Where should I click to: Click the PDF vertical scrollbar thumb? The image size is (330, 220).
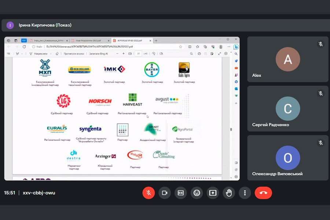coord(231,129)
